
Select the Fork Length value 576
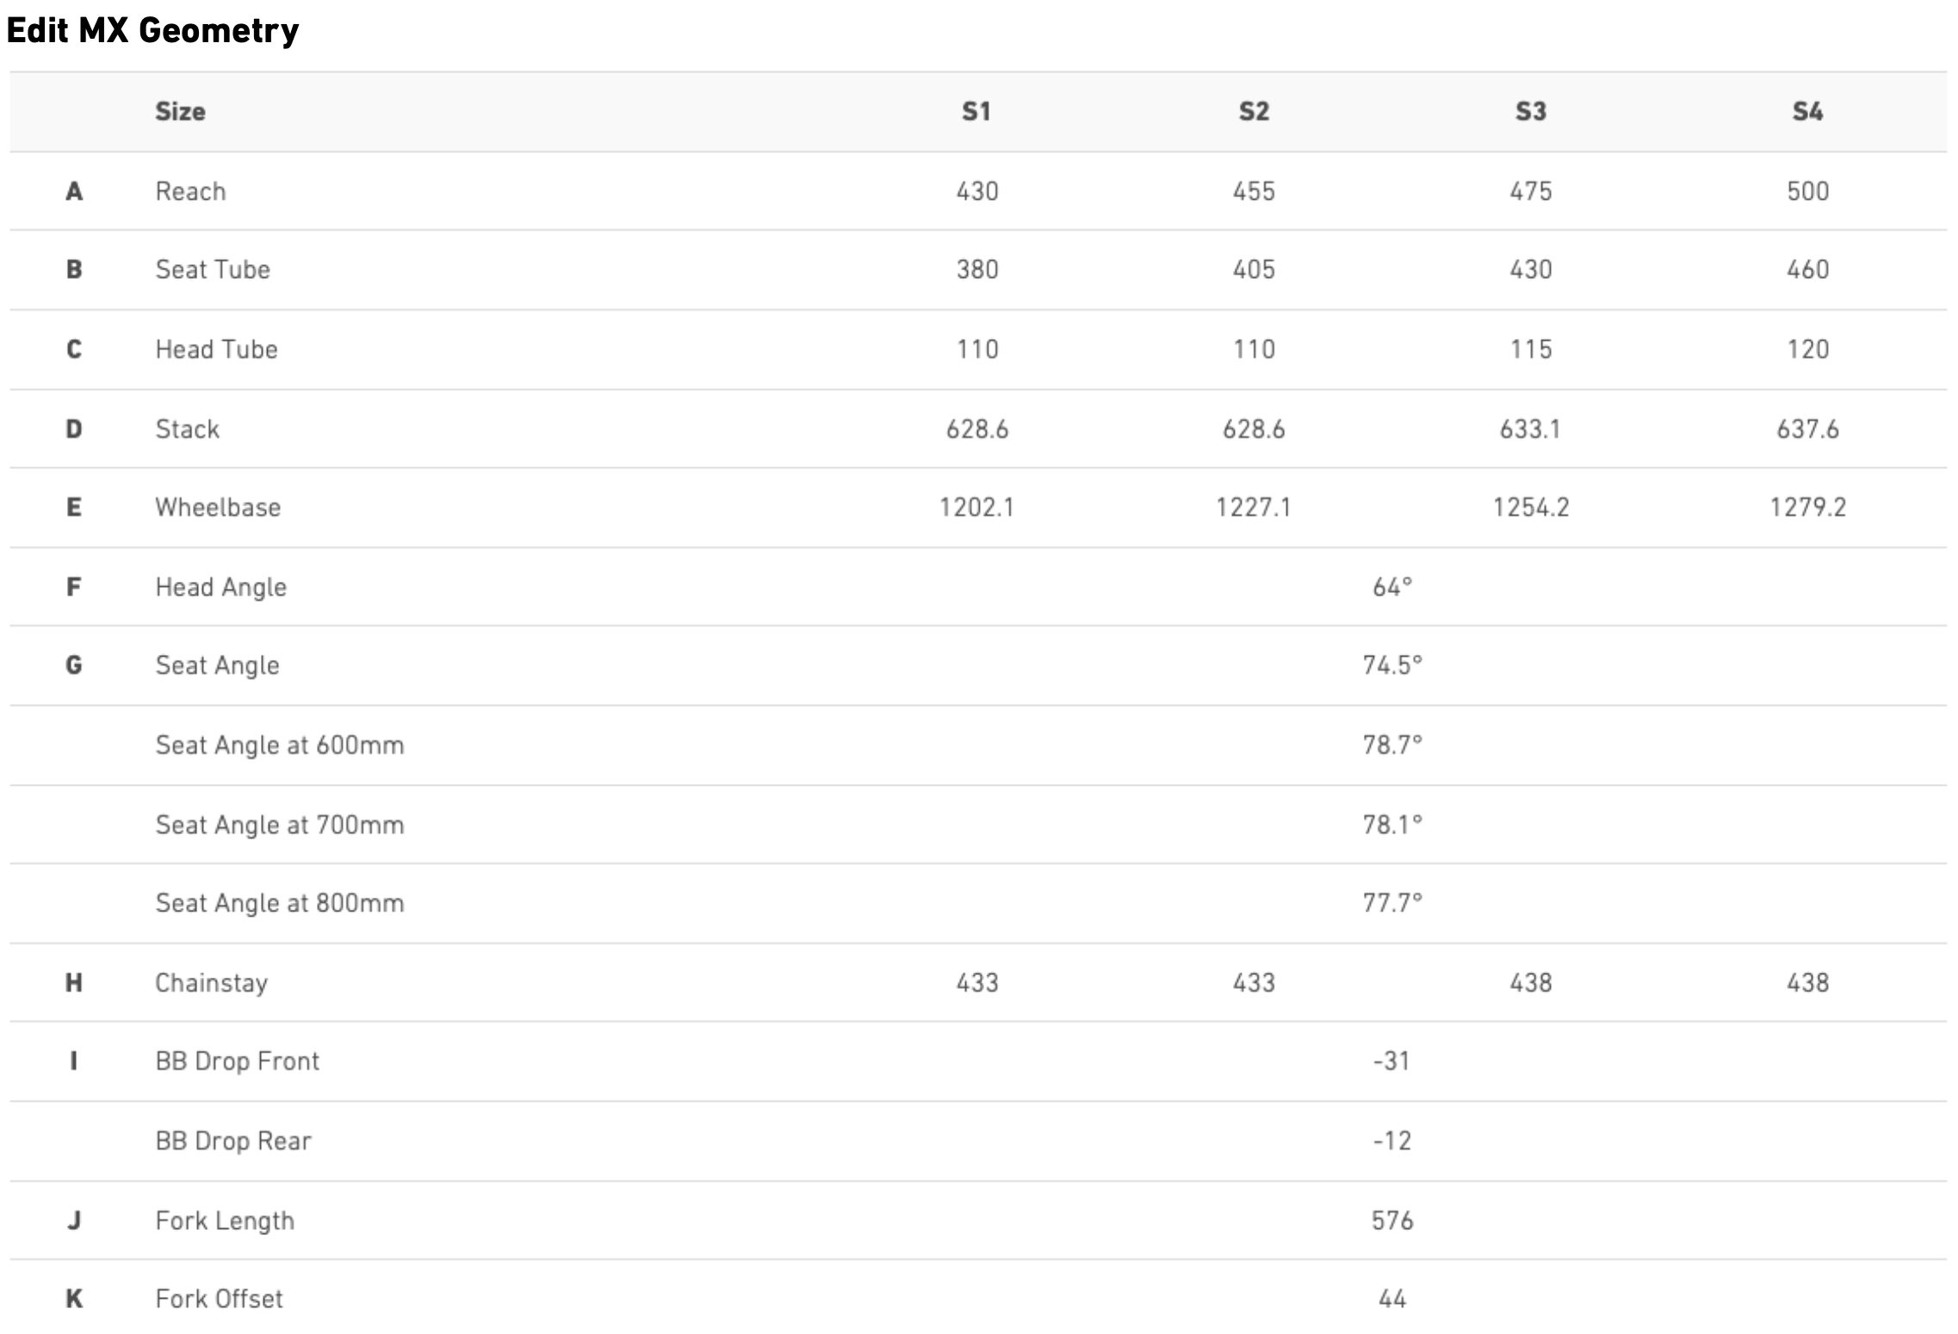(1392, 1220)
